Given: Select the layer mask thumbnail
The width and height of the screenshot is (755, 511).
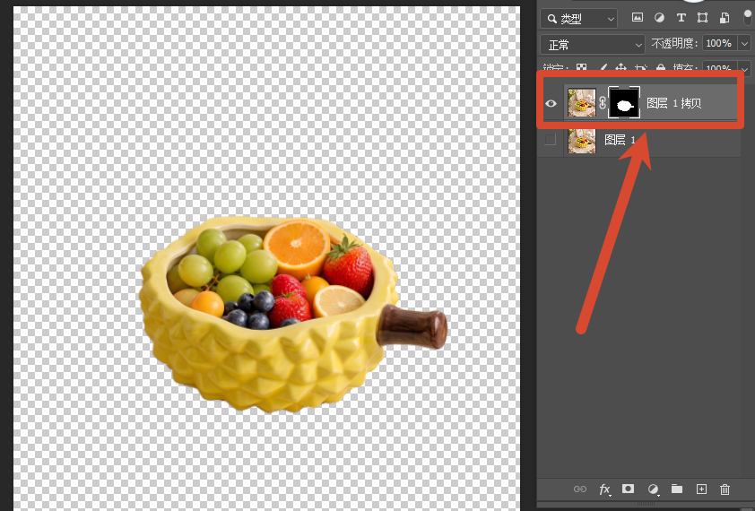Looking at the screenshot, I should coord(624,102).
